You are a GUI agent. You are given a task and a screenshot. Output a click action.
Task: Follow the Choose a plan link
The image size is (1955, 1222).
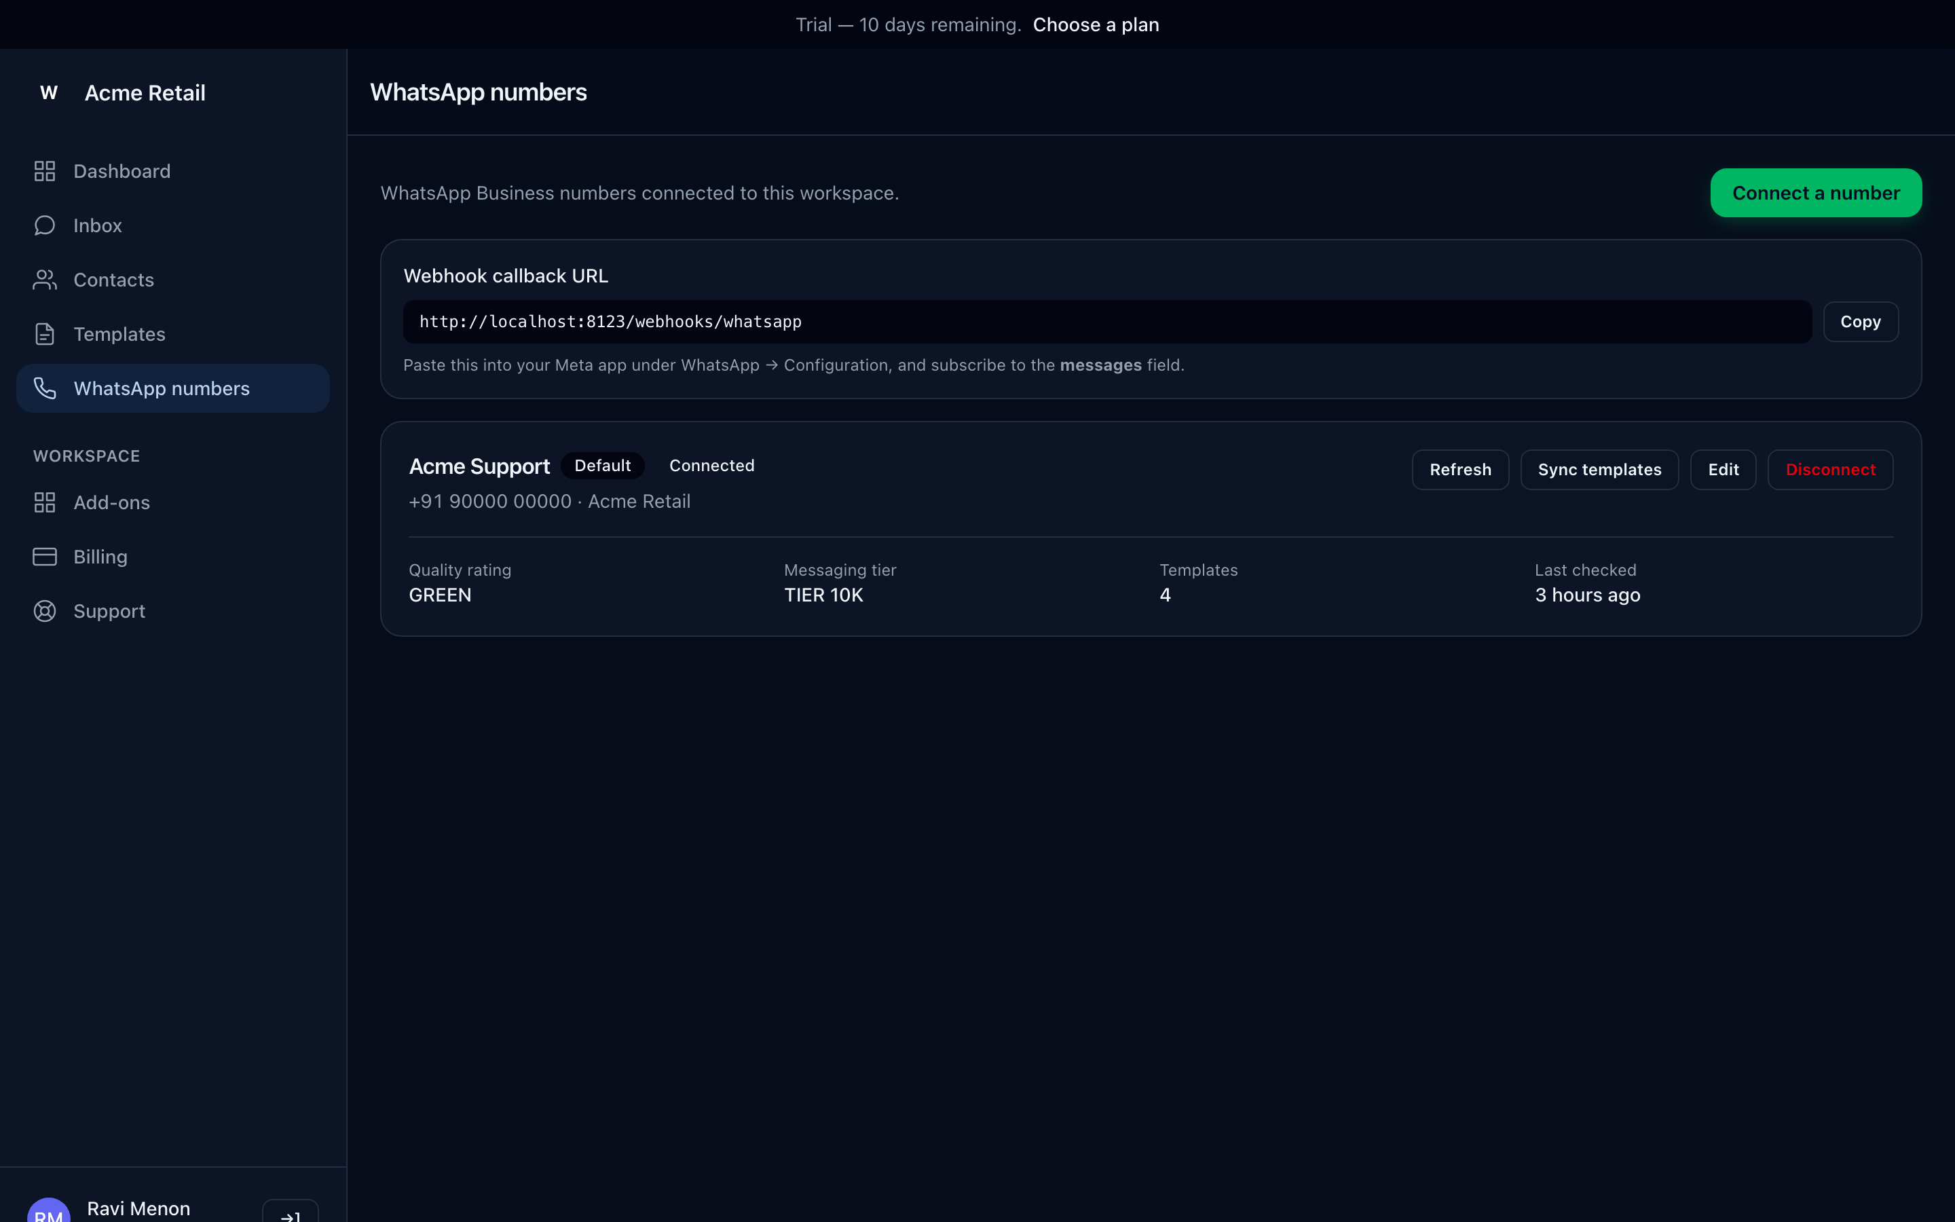[x=1096, y=24]
